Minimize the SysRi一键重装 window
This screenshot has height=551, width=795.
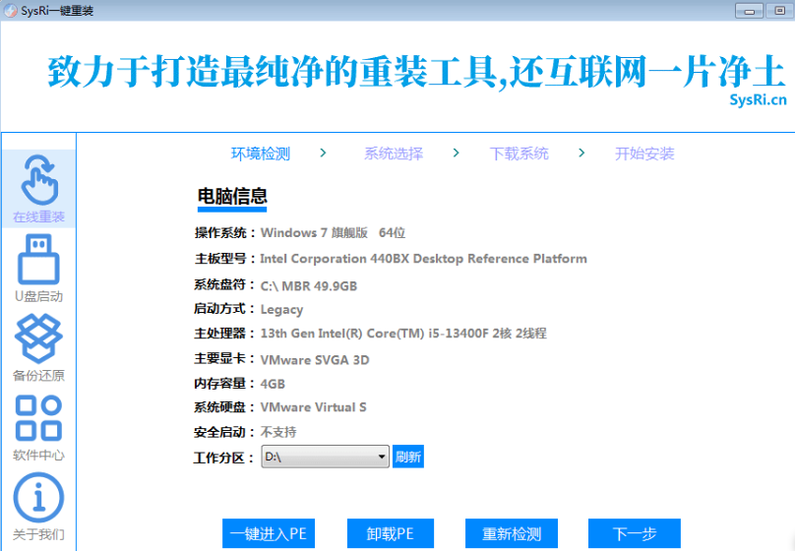[x=750, y=11]
